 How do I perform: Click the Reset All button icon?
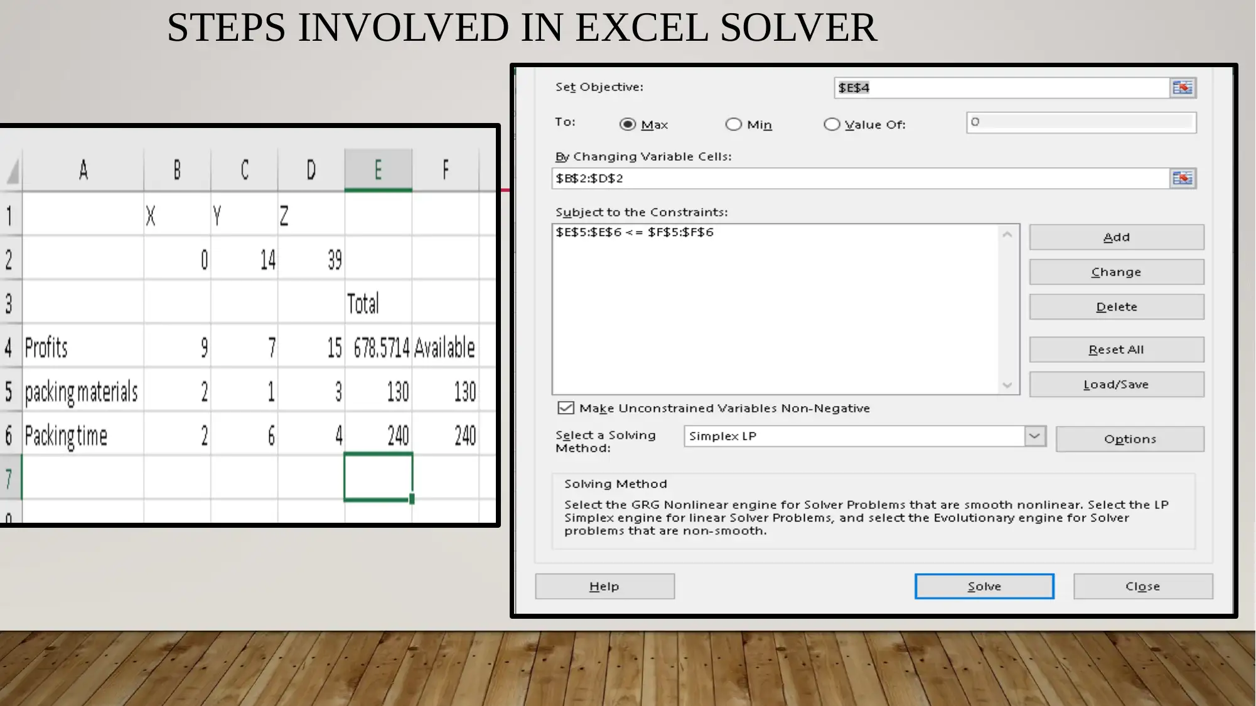tap(1115, 349)
